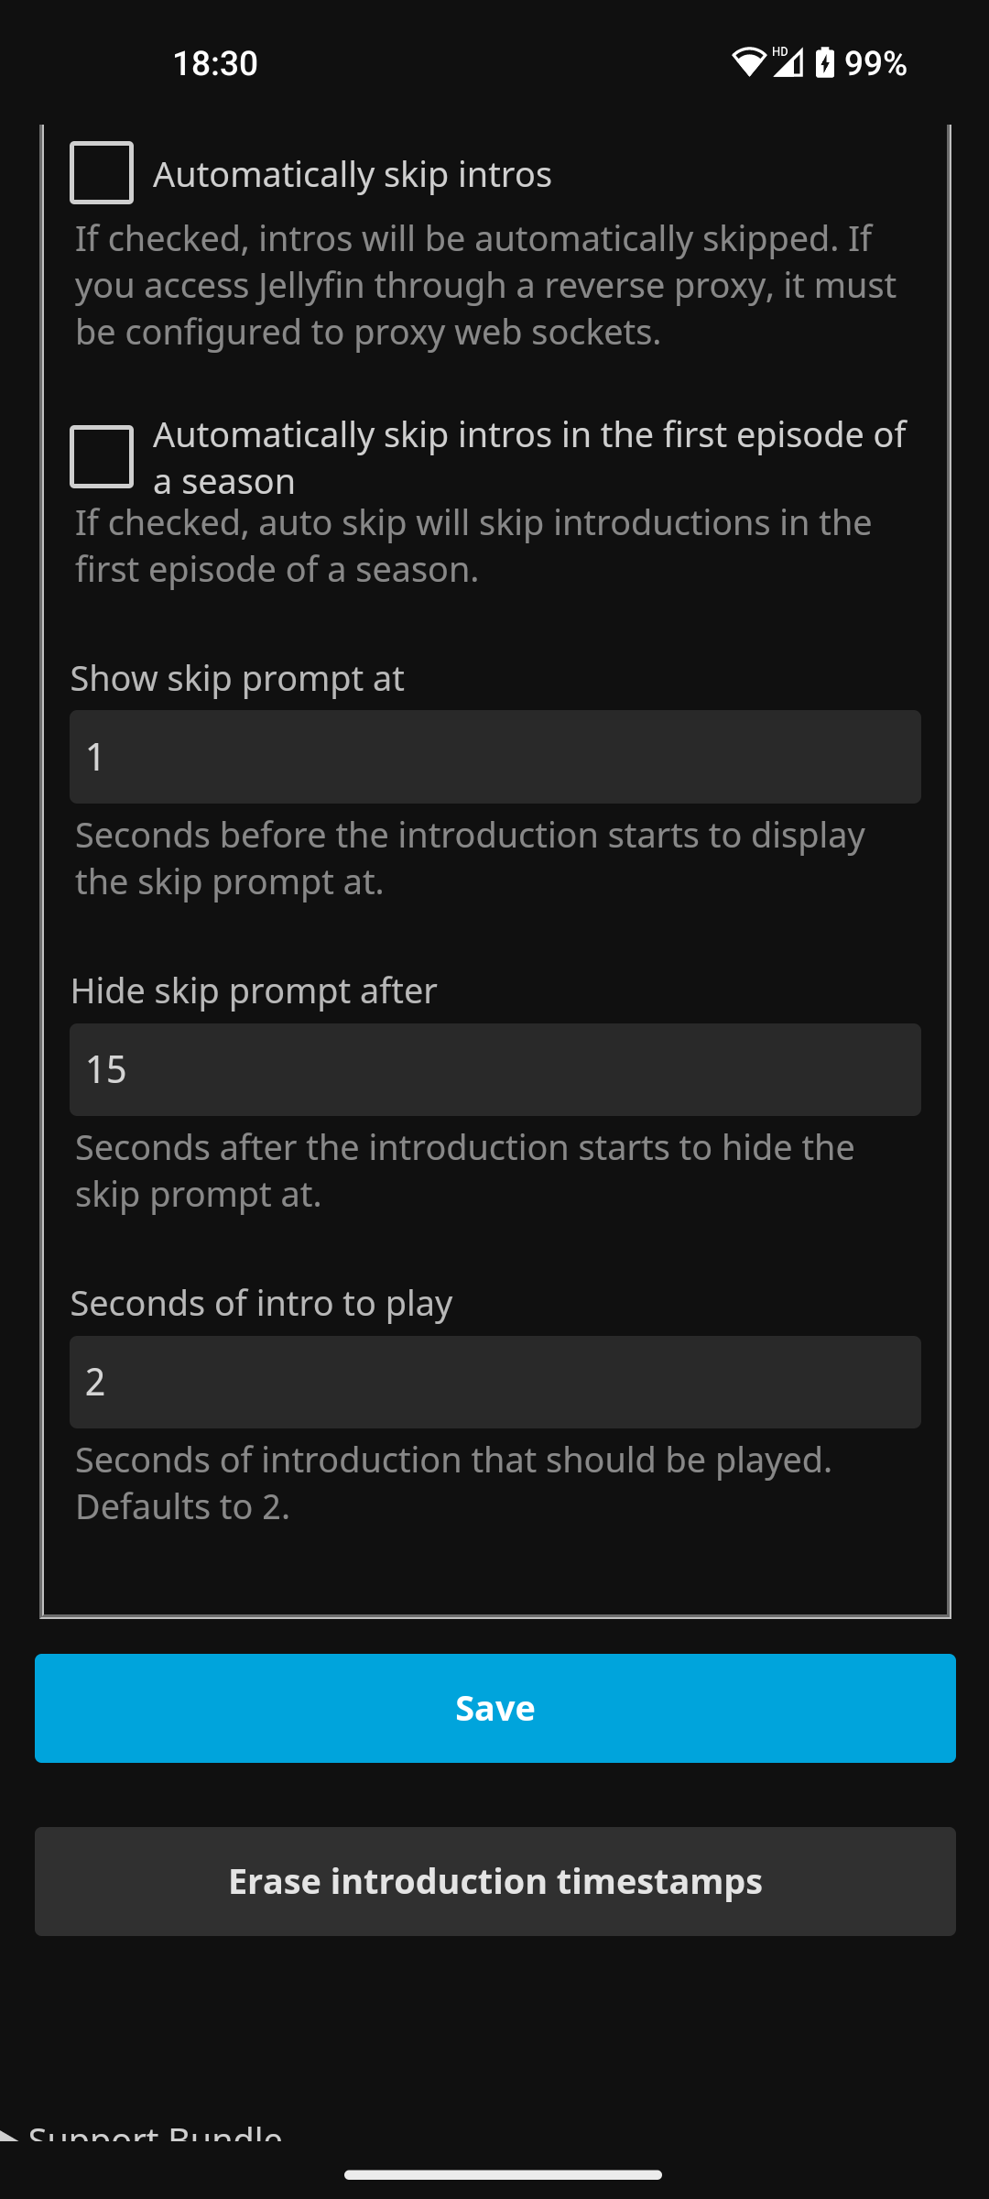Tap the battery charging icon
The height and width of the screenshot is (2199, 989).
coord(825,62)
